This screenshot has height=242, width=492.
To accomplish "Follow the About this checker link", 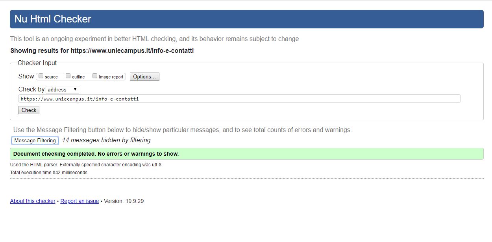I will [x=33, y=201].
